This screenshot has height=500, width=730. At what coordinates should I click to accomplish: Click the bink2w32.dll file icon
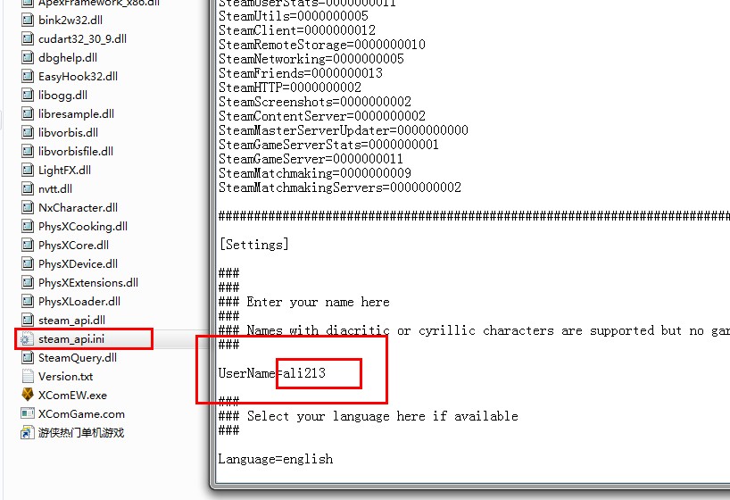coord(28,20)
